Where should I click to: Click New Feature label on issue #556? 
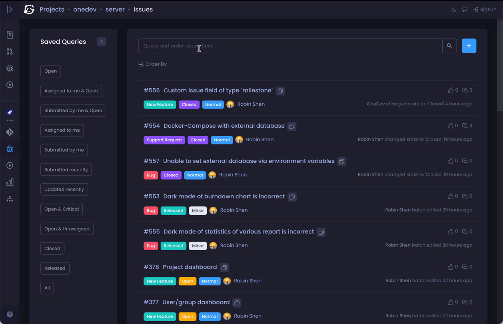pyautogui.click(x=160, y=105)
